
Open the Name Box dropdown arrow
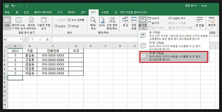21,39
